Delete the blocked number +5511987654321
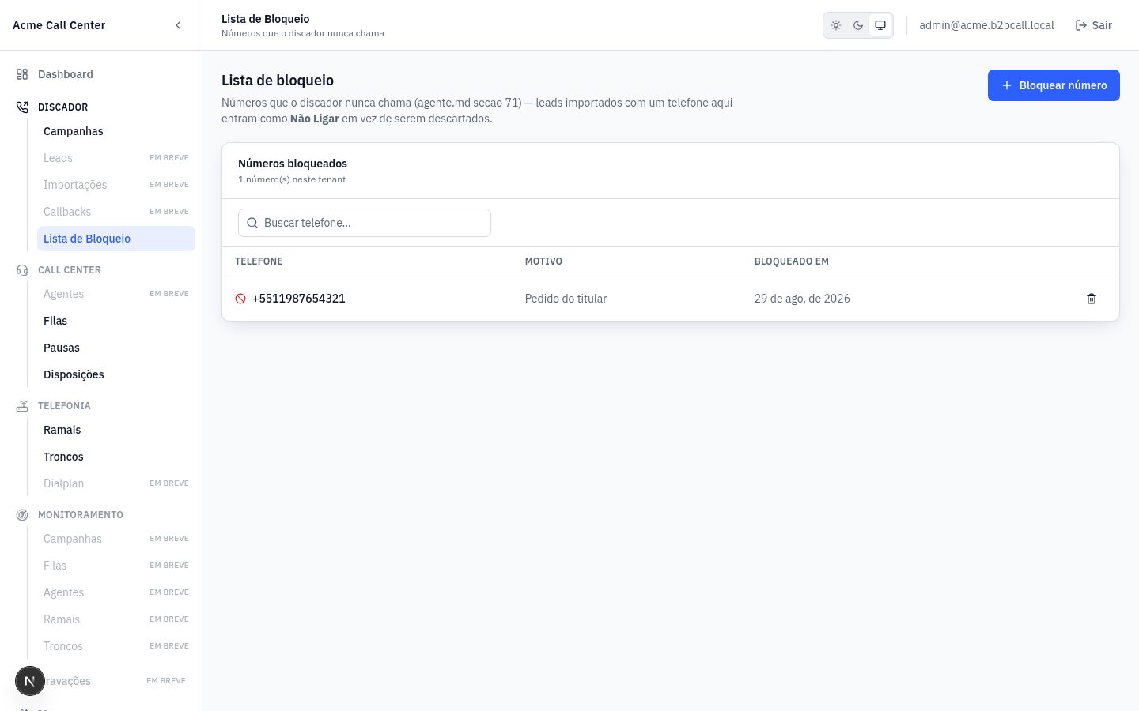The height and width of the screenshot is (711, 1139). [1092, 299]
